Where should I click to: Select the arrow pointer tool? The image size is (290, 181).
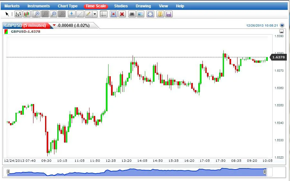7,14
